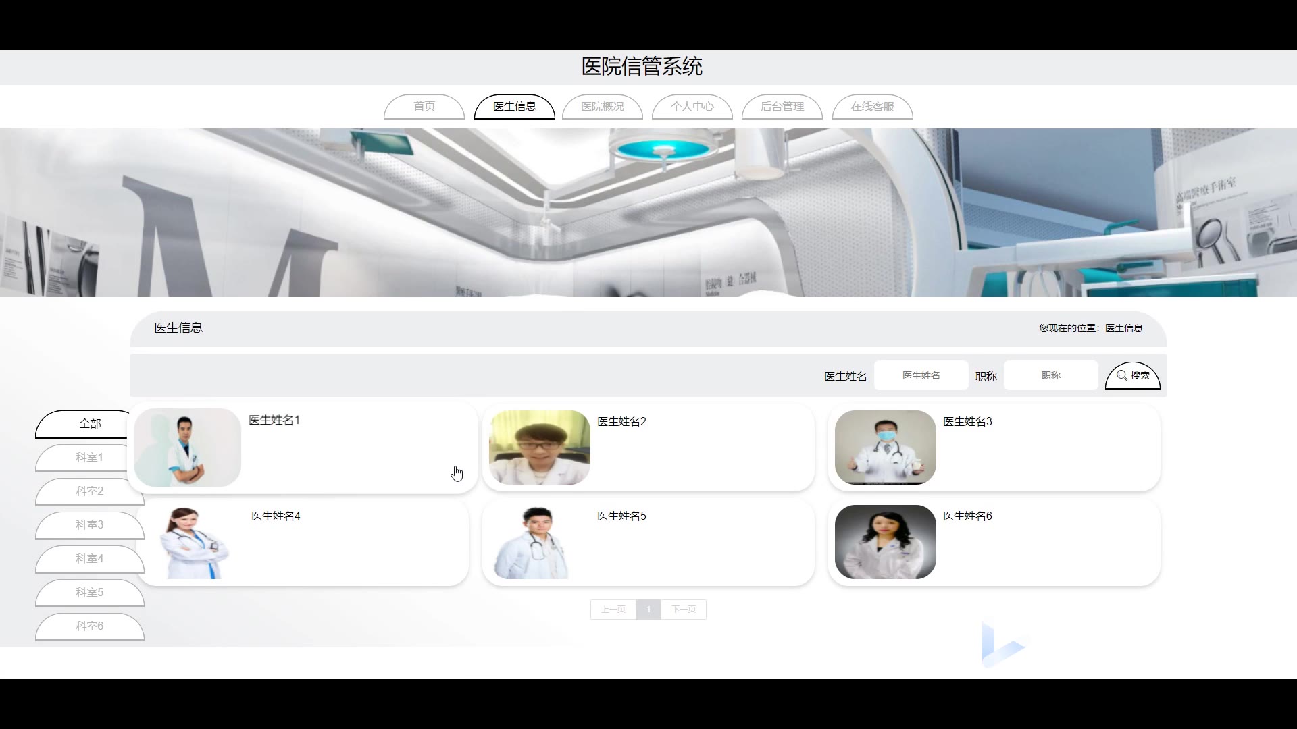1297x729 pixels.
Task: Switch to 医院概况 tab
Action: tap(602, 107)
